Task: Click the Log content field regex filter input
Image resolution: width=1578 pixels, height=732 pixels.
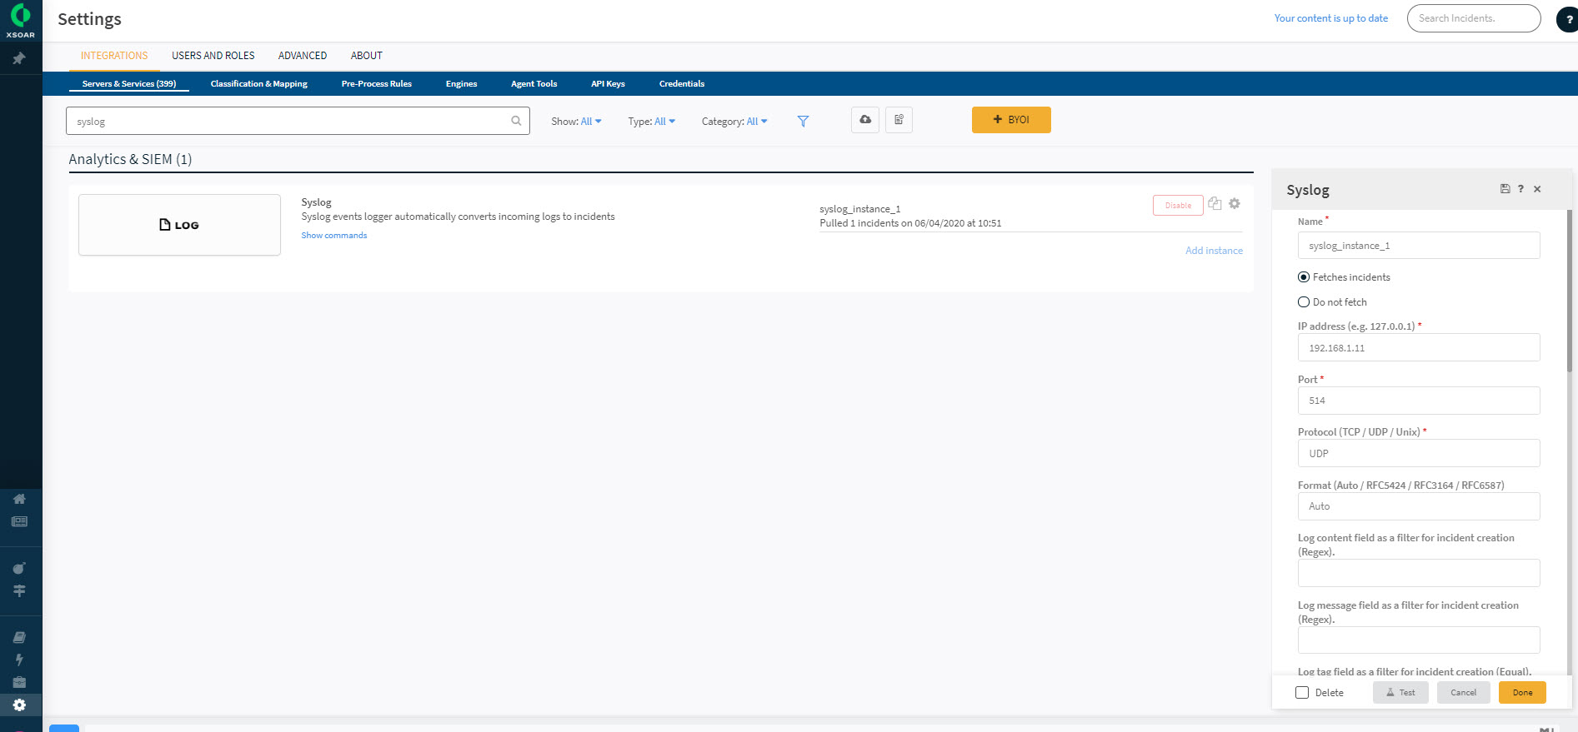Action: click(x=1419, y=573)
